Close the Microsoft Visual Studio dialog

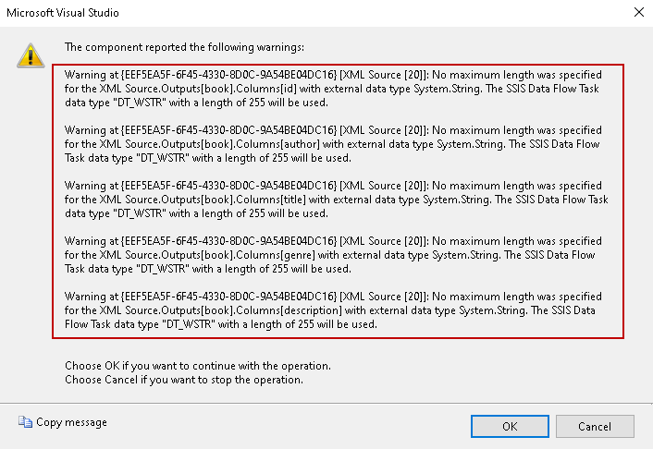[x=638, y=14]
